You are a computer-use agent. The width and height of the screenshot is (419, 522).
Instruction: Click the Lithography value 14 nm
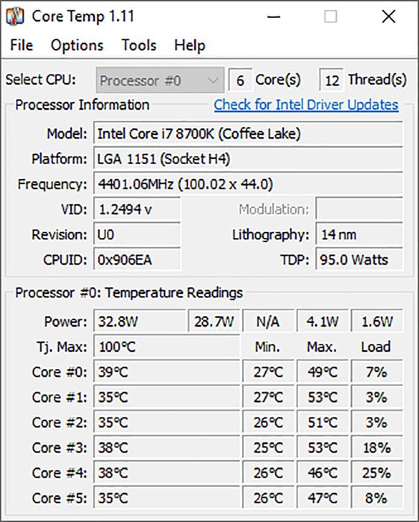[359, 235]
